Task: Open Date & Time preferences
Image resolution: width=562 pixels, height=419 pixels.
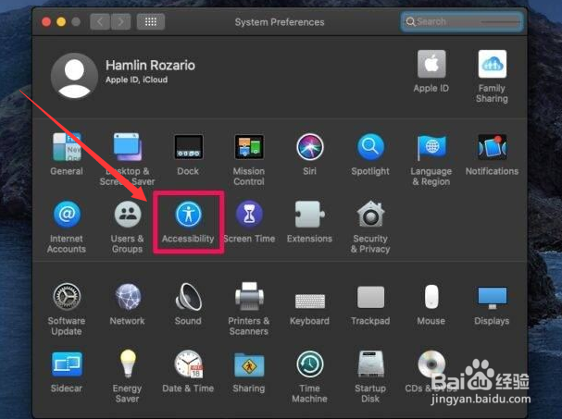Action: pyautogui.click(x=189, y=364)
